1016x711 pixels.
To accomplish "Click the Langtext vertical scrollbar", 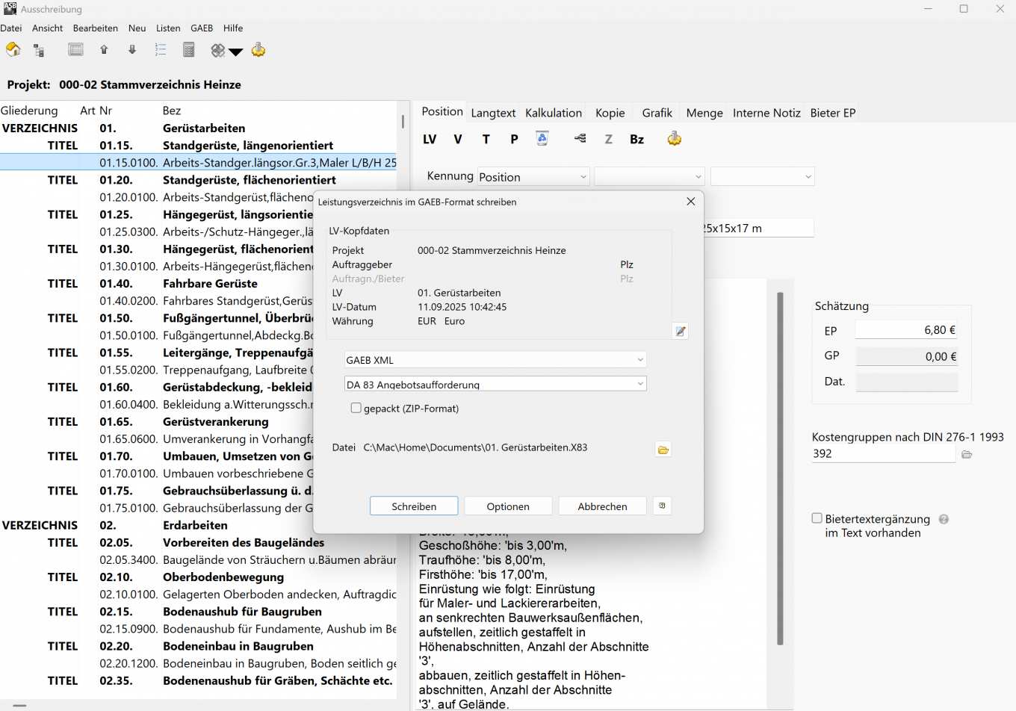I will point(780,469).
